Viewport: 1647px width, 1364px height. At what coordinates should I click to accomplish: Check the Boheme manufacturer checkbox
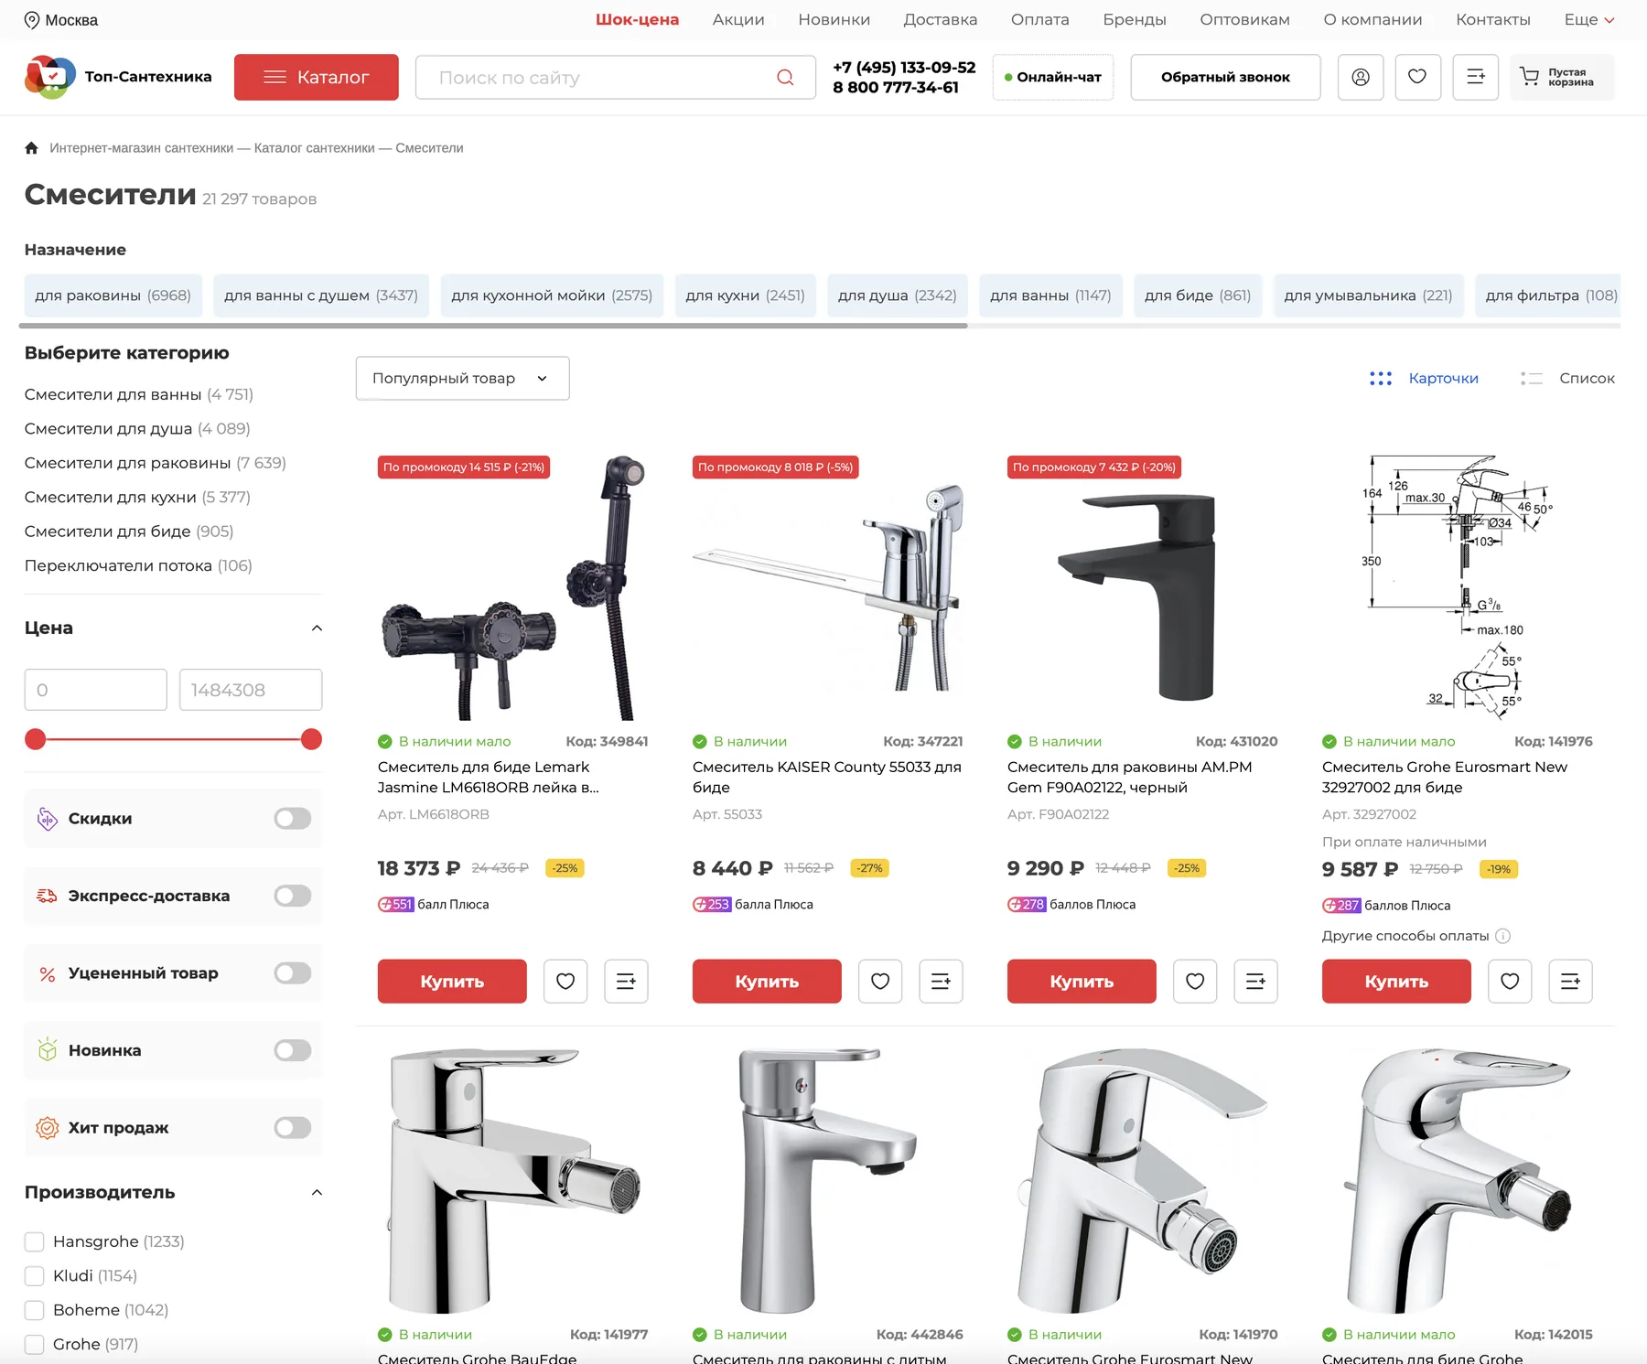[35, 1311]
